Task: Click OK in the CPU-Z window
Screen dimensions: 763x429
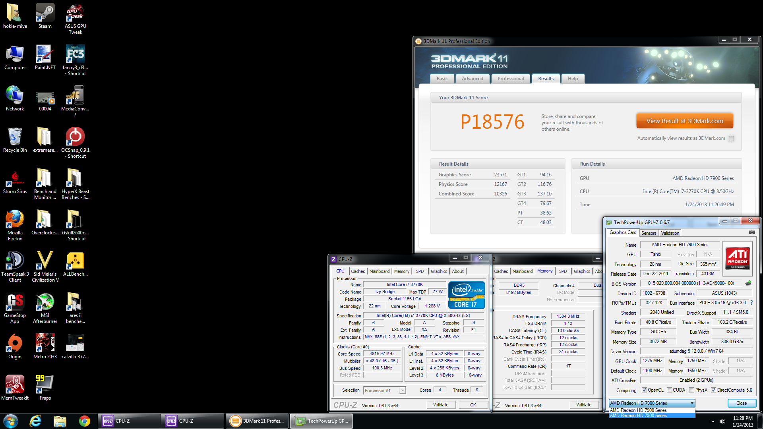Action: point(473,405)
